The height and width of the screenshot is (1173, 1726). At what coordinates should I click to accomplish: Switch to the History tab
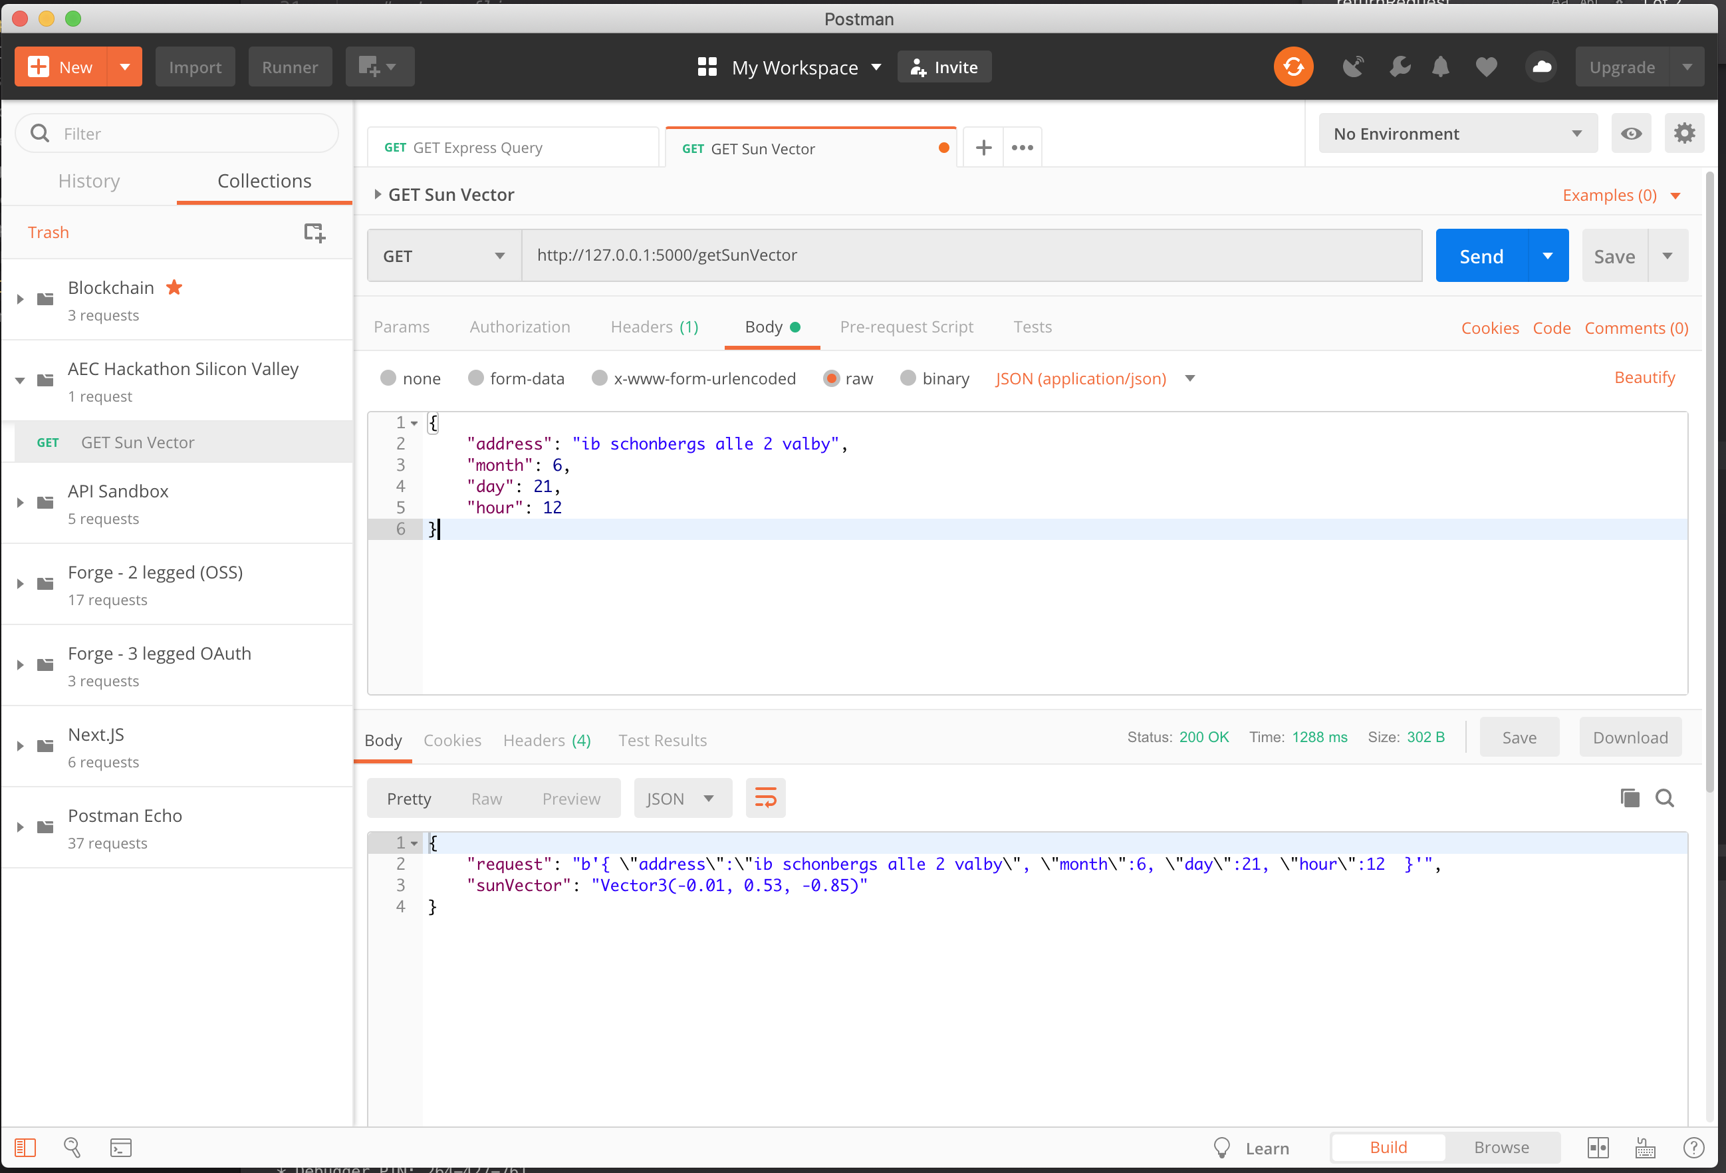(x=89, y=182)
